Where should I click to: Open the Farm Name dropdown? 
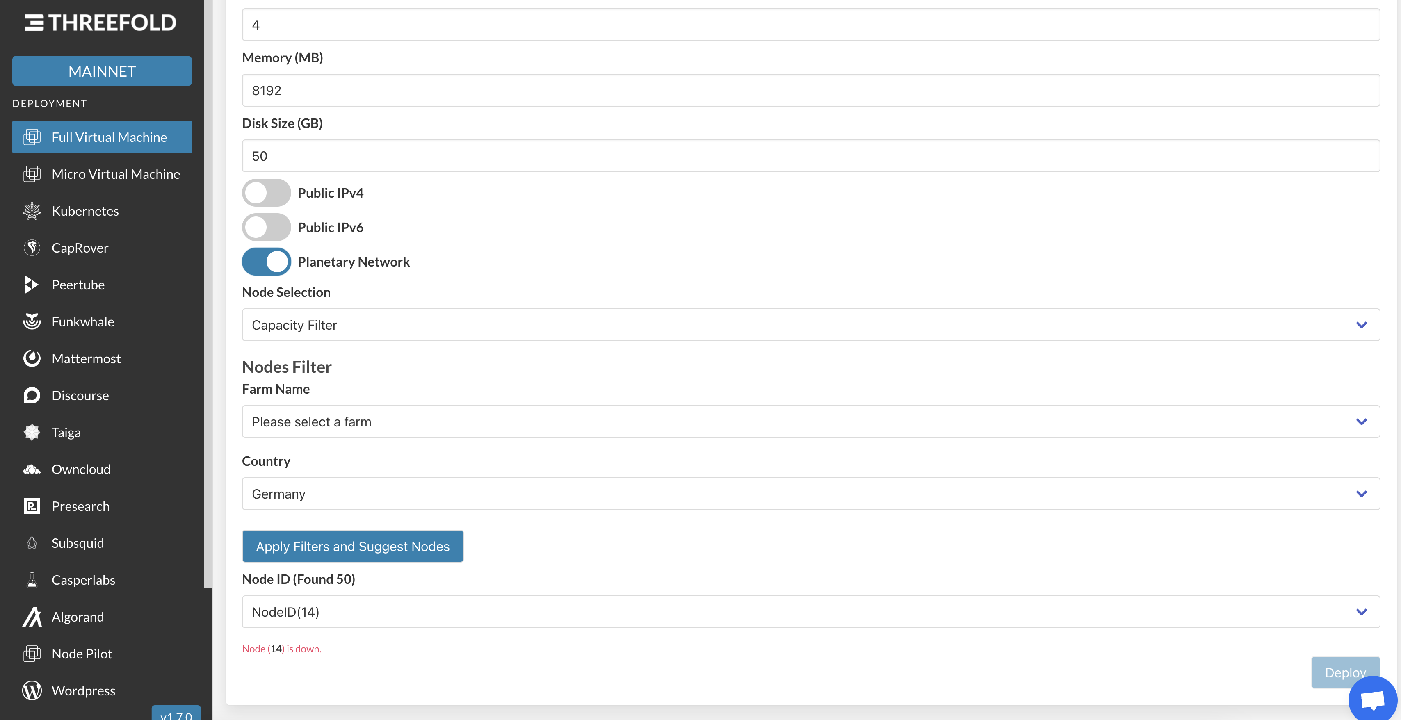tap(811, 422)
